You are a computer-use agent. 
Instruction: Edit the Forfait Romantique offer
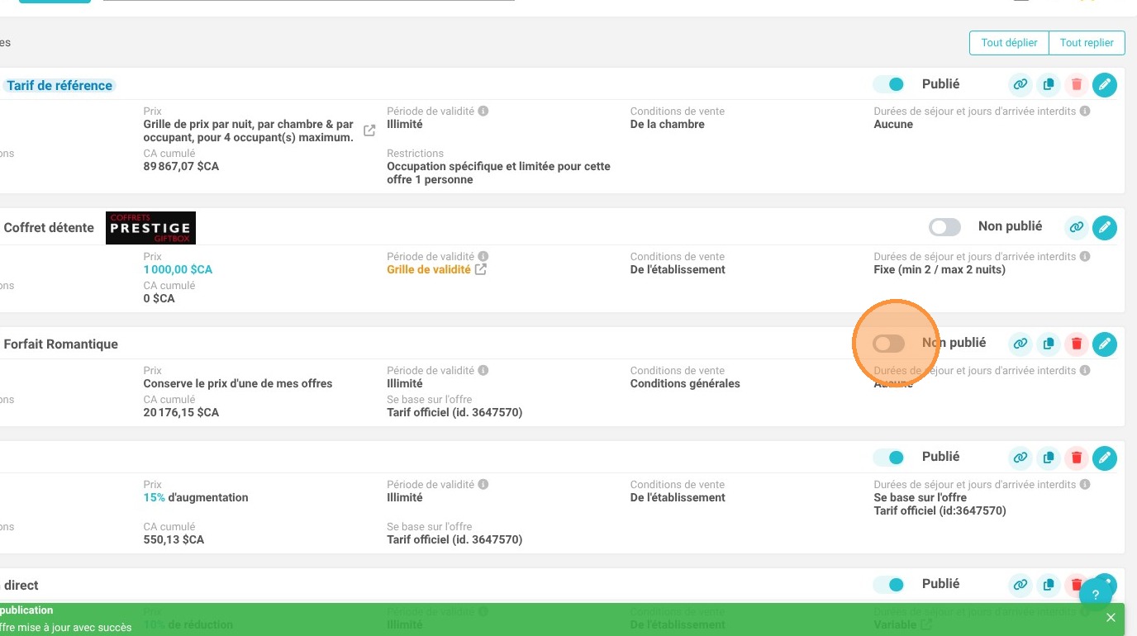[x=1105, y=344]
